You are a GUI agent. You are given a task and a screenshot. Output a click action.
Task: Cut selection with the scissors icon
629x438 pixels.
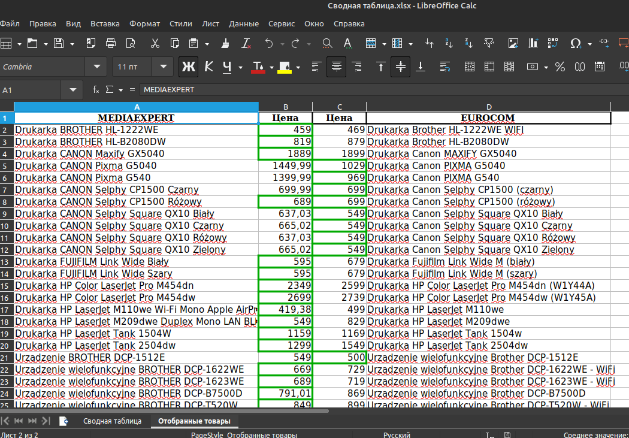click(x=155, y=43)
